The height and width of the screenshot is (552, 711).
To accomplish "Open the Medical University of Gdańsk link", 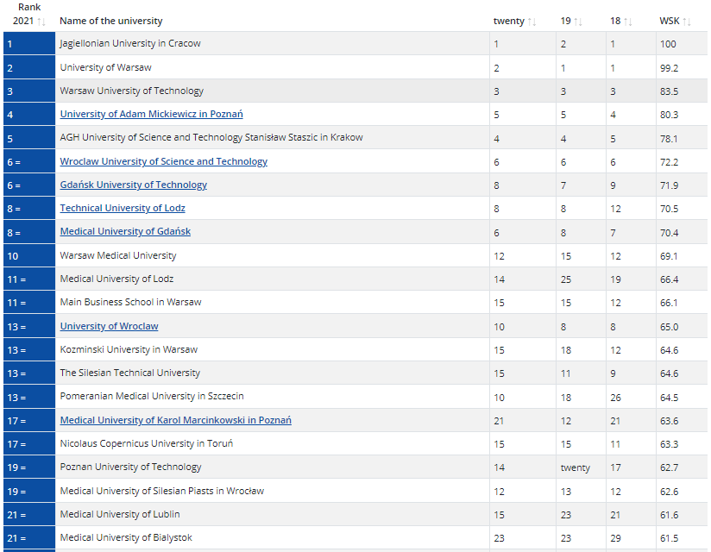I will point(125,231).
